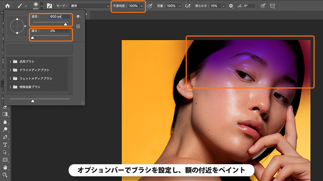Select the Gradient tool

pos(5,114)
